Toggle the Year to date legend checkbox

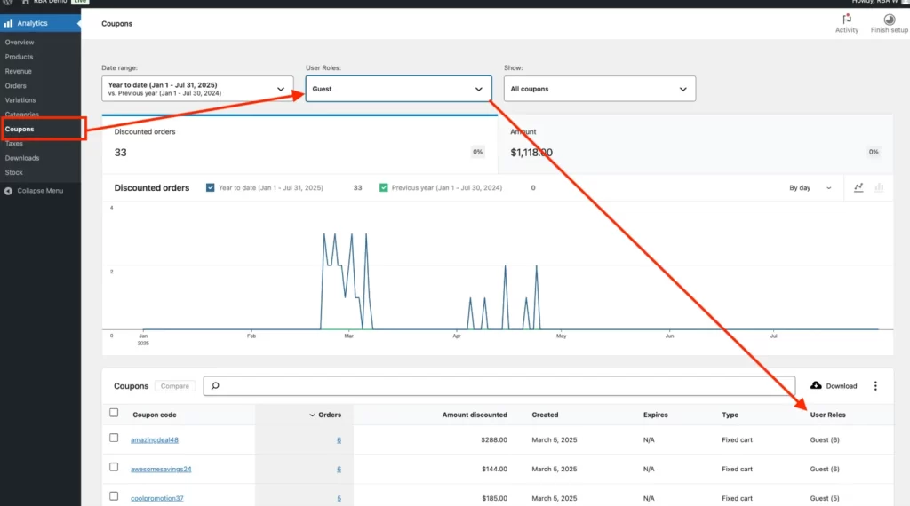(210, 188)
